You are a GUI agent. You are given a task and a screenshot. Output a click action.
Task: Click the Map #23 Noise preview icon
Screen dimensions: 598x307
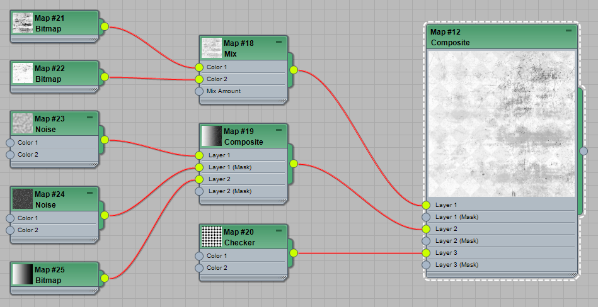[x=23, y=123]
